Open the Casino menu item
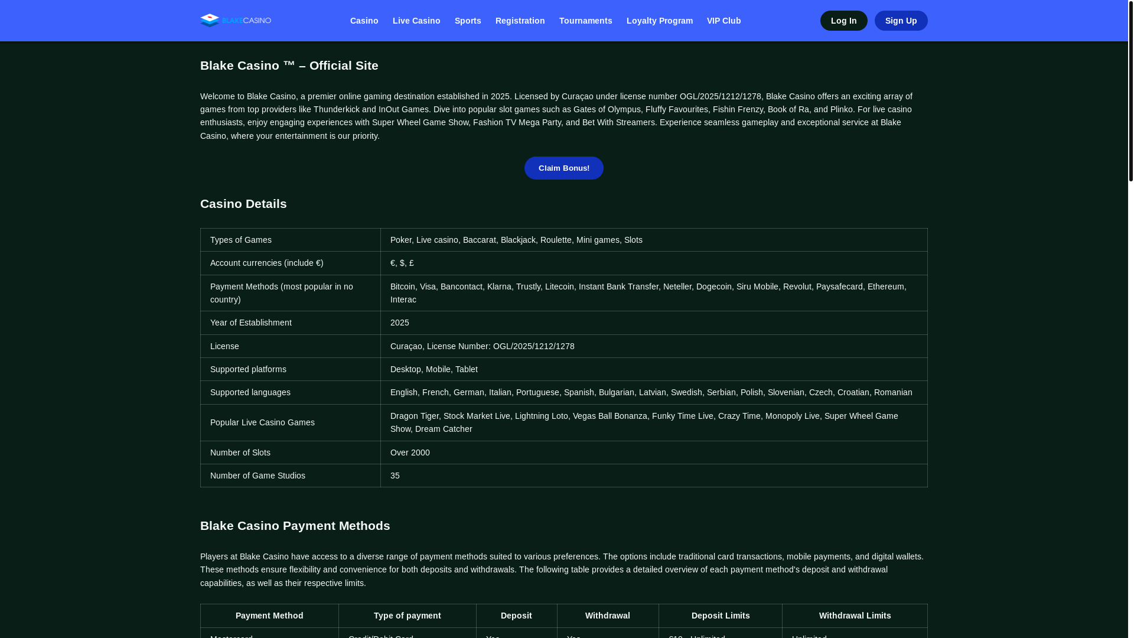 [x=364, y=21]
